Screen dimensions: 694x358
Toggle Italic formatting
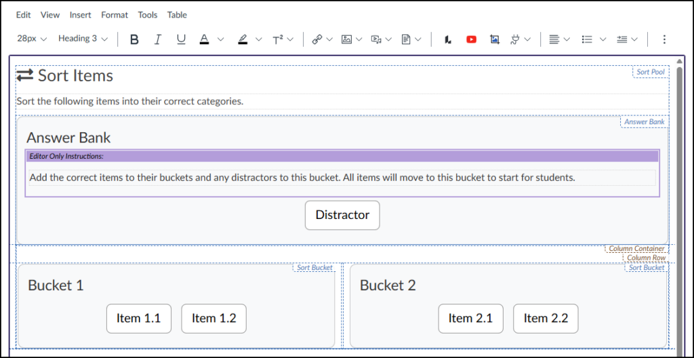click(x=157, y=39)
